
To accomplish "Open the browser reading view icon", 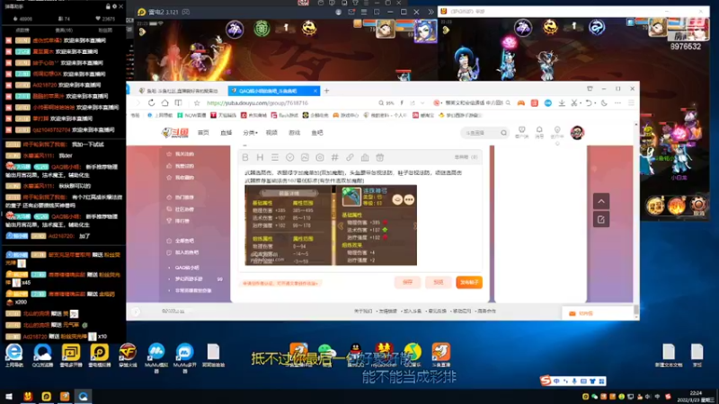I will click(178, 103).
